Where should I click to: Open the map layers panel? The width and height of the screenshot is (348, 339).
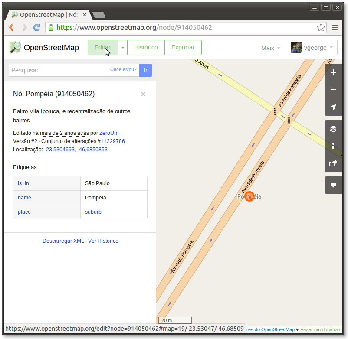[x=333, y=129]
